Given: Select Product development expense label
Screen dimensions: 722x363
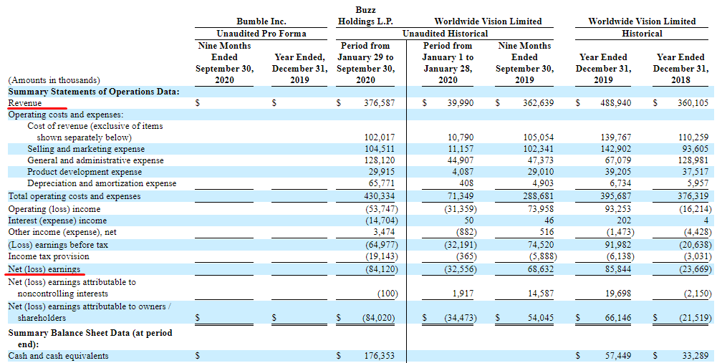Looking at the screenshot, I should pyautogui.click(x=85, y=172).
